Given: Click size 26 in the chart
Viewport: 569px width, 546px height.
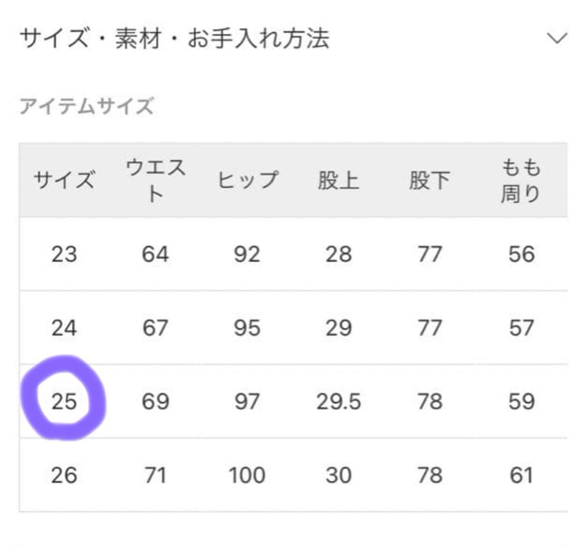Looking at the screenshot, I should pos(64,475).
